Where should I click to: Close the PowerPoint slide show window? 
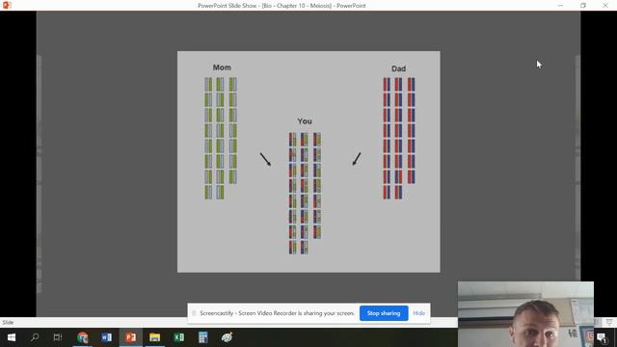click(605, 6)
